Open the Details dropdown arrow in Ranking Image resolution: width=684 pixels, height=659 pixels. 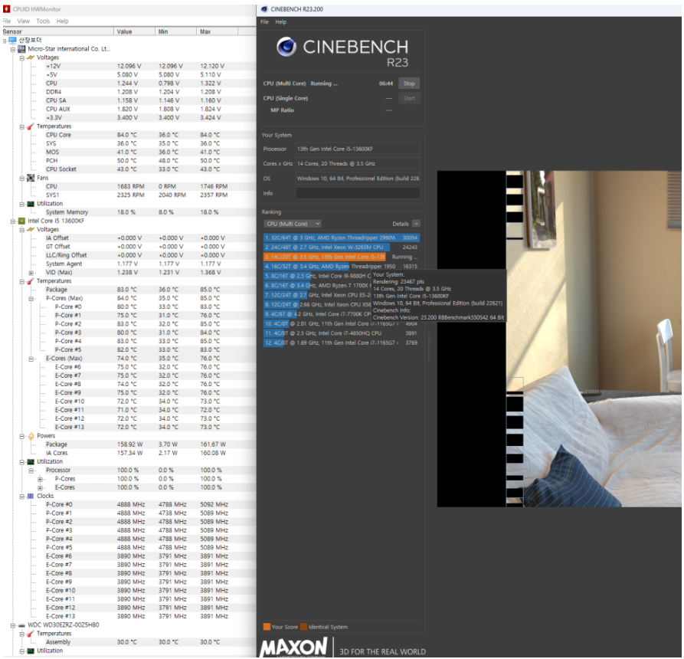(x=416, y=224)
